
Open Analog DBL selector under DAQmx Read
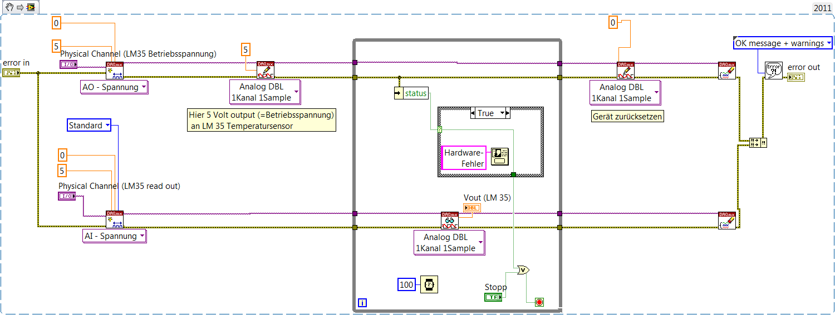(x=449, y=243)
